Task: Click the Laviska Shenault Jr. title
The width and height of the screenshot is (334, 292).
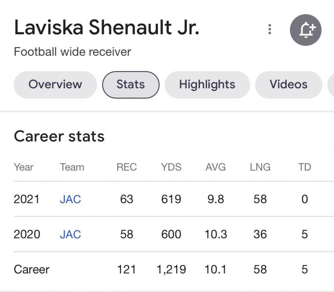Action: click(107, 28)
